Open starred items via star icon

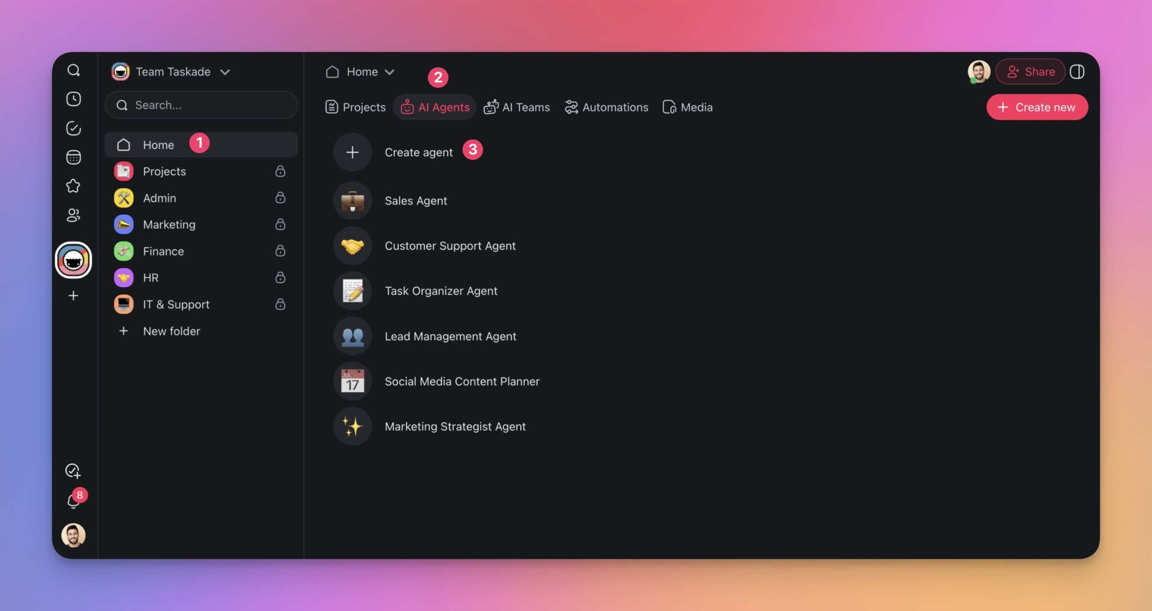click(73, 186)
